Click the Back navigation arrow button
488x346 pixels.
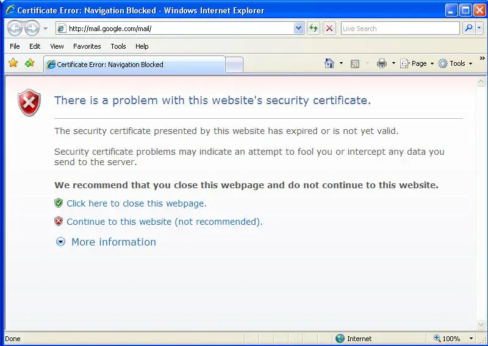15,28
